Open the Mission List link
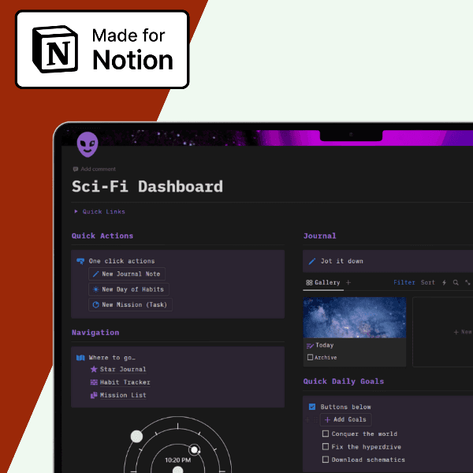 [123, 395]
